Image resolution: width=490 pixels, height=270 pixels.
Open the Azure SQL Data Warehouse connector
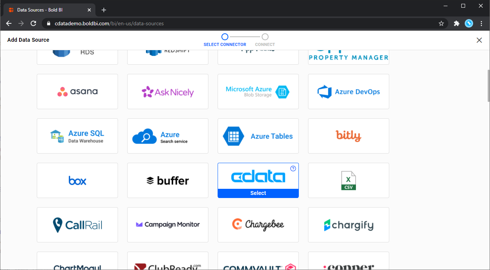pyautogui.click(x=77, y=136)
